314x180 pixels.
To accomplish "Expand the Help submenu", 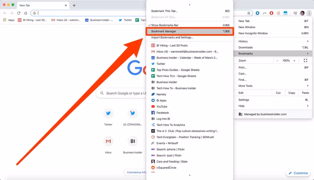I will [273, 106].
